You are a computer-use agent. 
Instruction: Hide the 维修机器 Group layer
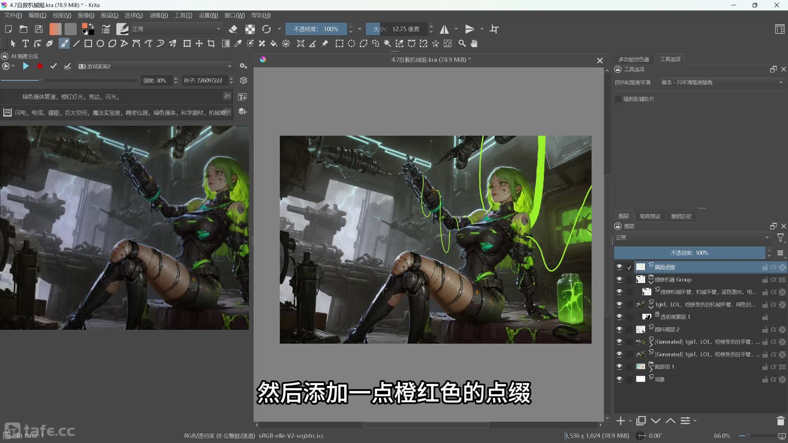click(619, 279)
